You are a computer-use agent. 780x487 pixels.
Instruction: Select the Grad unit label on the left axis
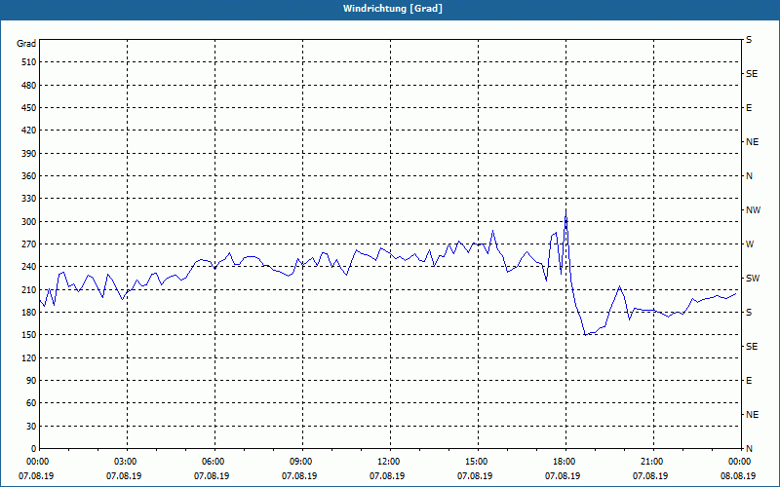click(26, 44)
